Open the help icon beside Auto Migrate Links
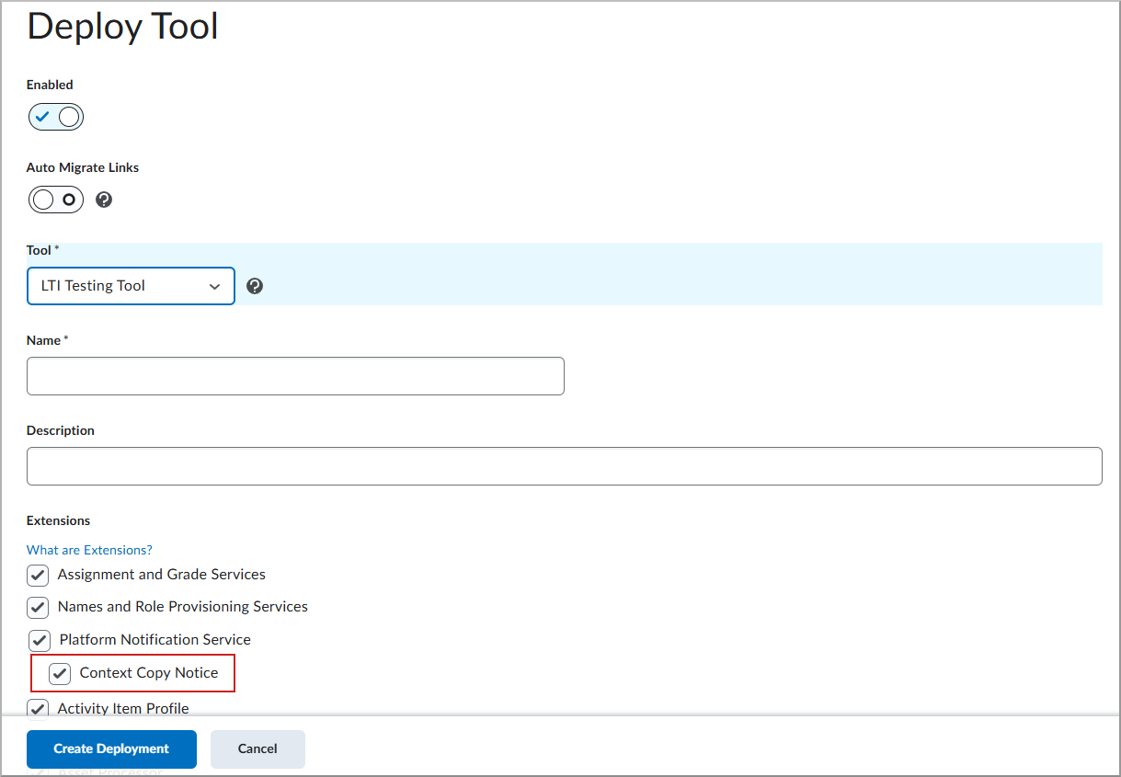This screenshot has width=1121, height=777. pos(103,200)
